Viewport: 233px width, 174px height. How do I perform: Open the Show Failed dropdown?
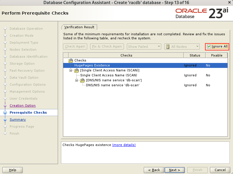[x=144, y=46]
